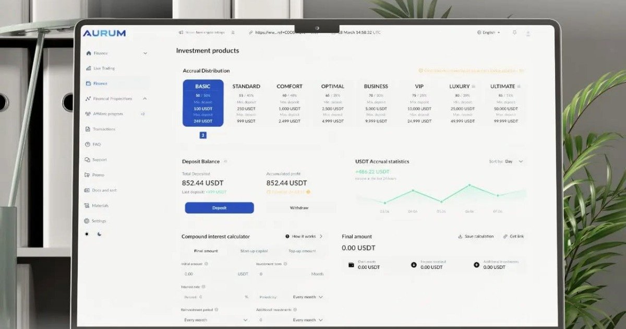
Task: Click the Withdraw button
Action: pos(299,207)
